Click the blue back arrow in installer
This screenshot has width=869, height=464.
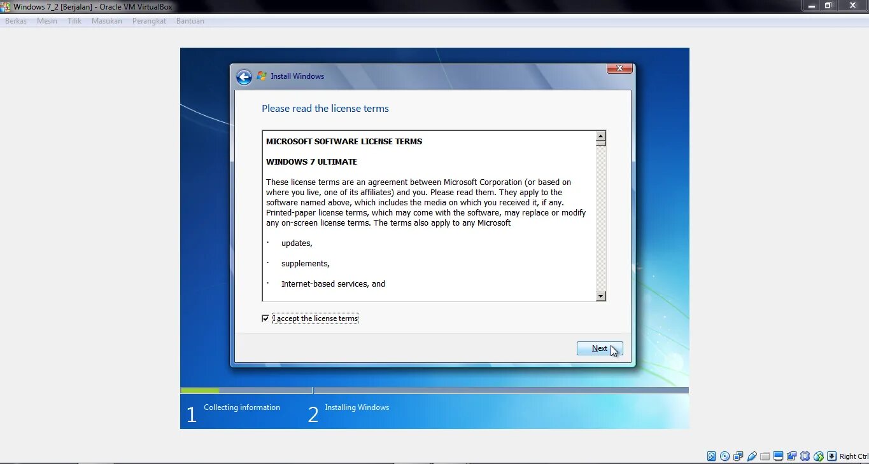[x=244, y=77]
